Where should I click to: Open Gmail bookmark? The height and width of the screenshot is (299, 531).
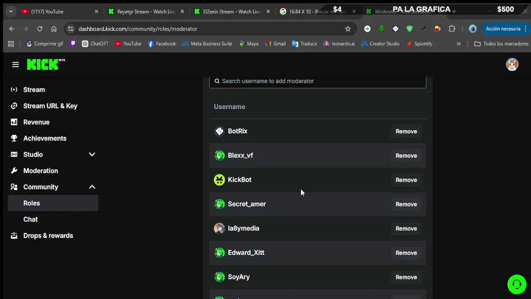pyautogui.click(x=275, y=44)
